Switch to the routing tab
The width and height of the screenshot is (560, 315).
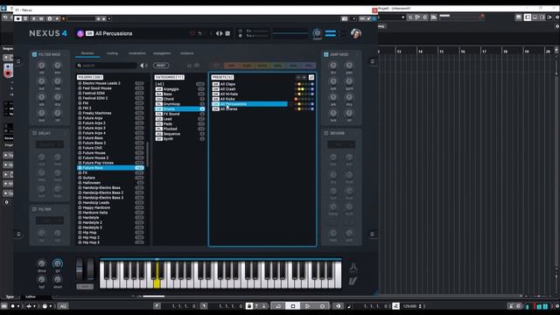112,53
